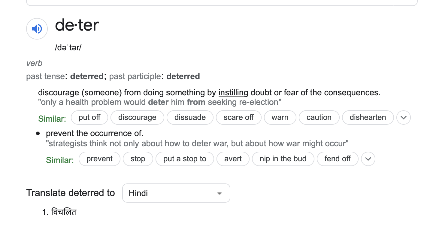This screenshot has height=226, width=421.
Task: Click the 'avert' synonym chip
Action: click(233, 159)
